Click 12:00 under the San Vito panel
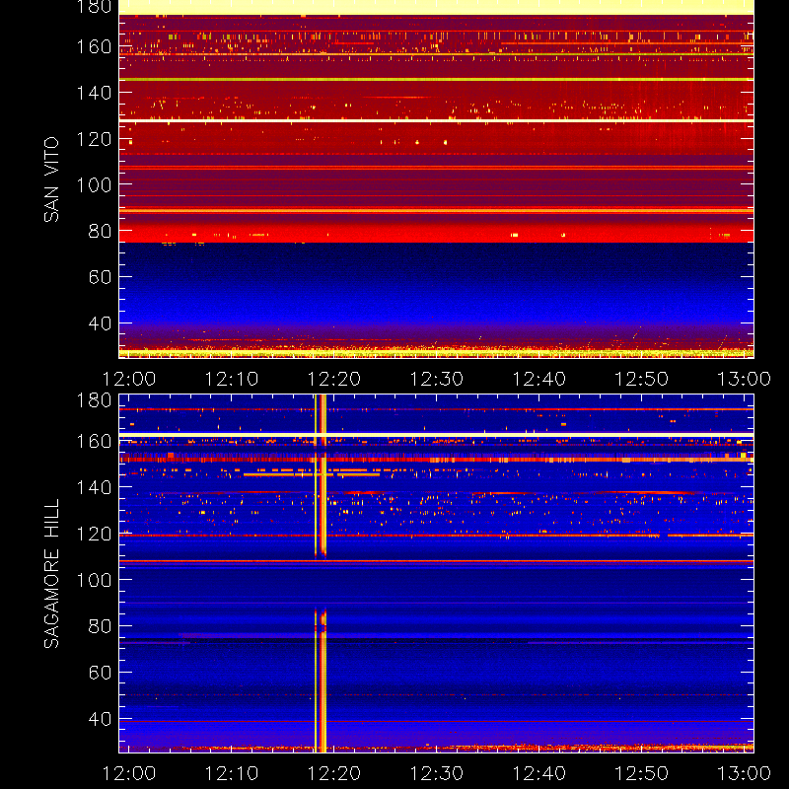 [129, 379]
